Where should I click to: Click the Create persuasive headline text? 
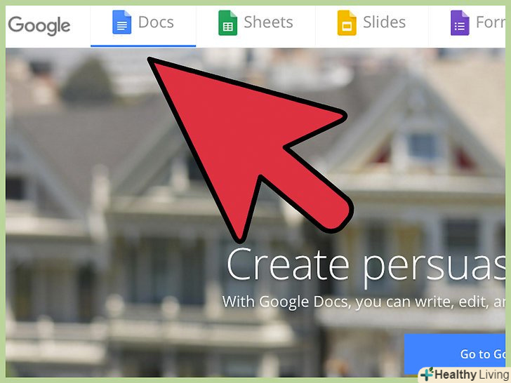[x=366, y=264]
